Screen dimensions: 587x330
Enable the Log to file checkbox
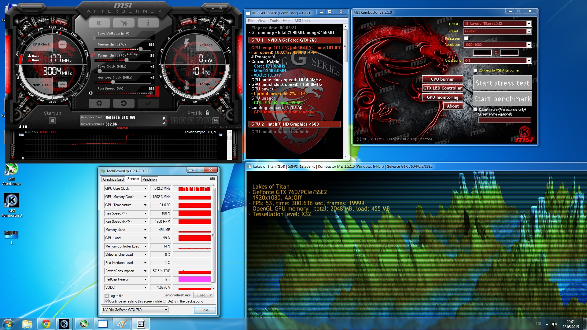point(107,295)
